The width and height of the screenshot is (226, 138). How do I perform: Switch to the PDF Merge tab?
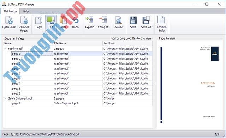[10, 11]
